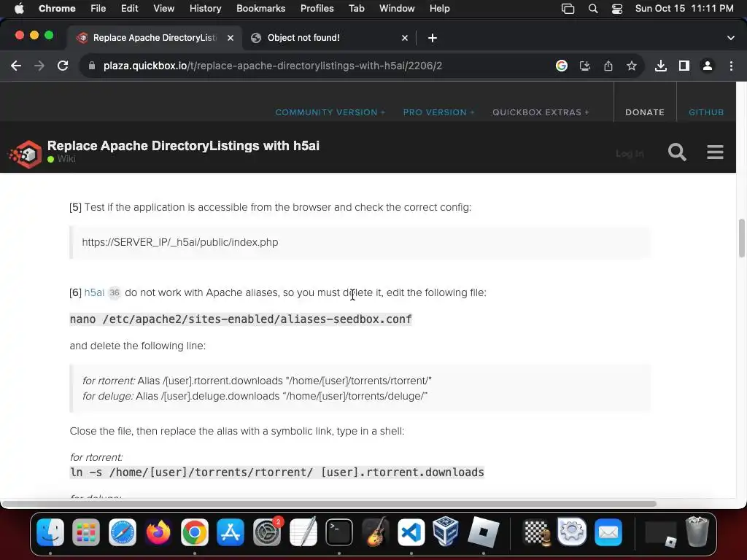Image resolution: width=747 pixels, height=560 pixels.
Task: Open the Trash in the Dock
Action: point(697,532)
